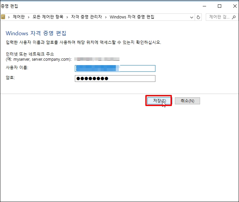Focus the username (사용자 이름) field
The height and width of the screenshot is (202, 239).
tap(115, 68)
